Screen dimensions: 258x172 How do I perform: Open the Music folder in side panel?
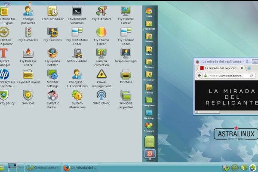coord(149,49)
